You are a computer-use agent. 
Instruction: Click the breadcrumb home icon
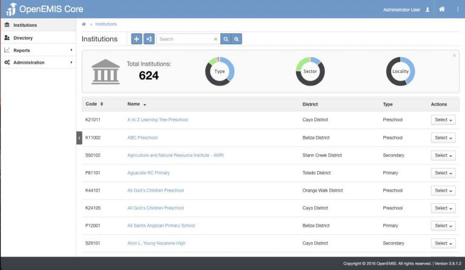[x=84, y=24]
